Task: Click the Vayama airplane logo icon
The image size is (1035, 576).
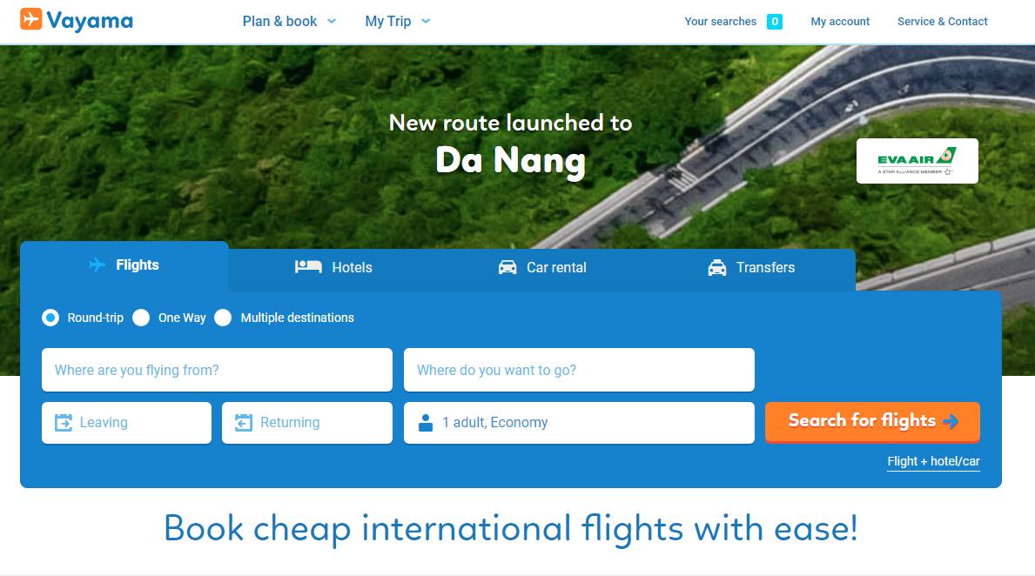Action: click(x=31, y=19)
